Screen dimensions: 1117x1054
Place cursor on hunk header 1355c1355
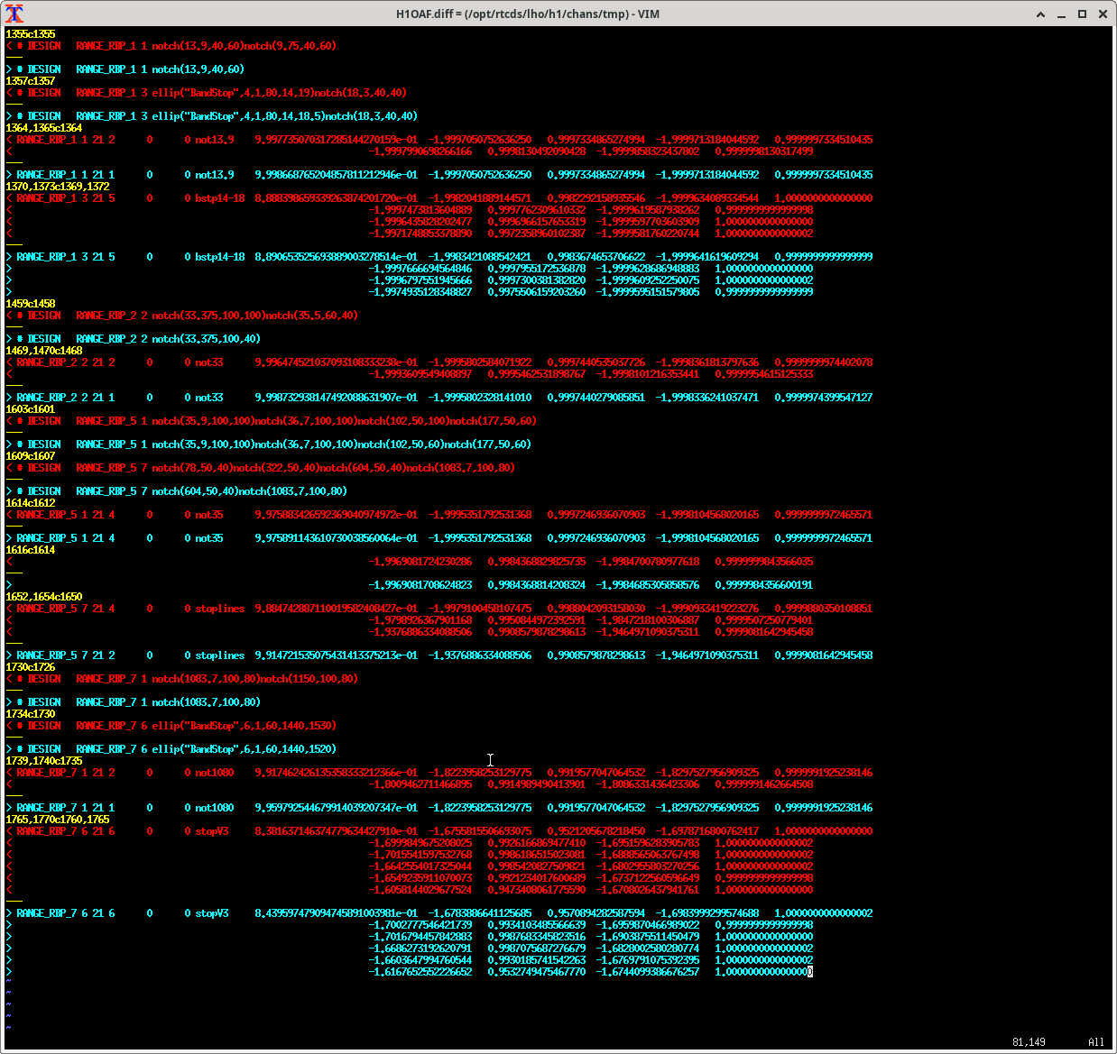(x=31, y=34)
